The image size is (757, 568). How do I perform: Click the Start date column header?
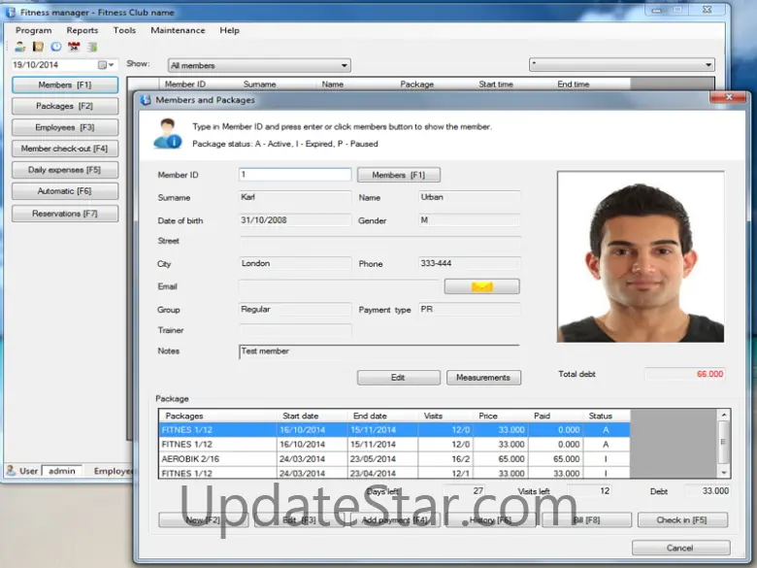(312, 416)
